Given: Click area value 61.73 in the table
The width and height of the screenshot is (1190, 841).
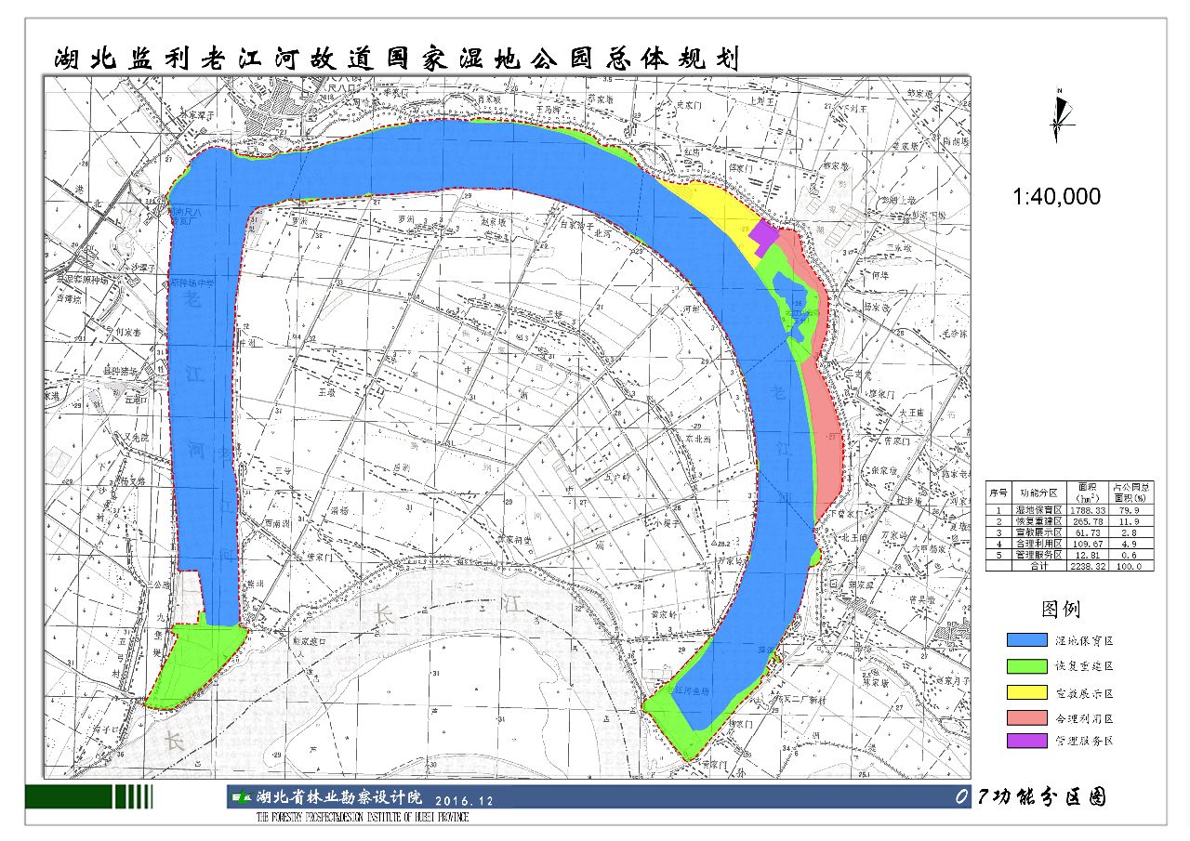Looking at the screenshot, I should pos(1088,532).
